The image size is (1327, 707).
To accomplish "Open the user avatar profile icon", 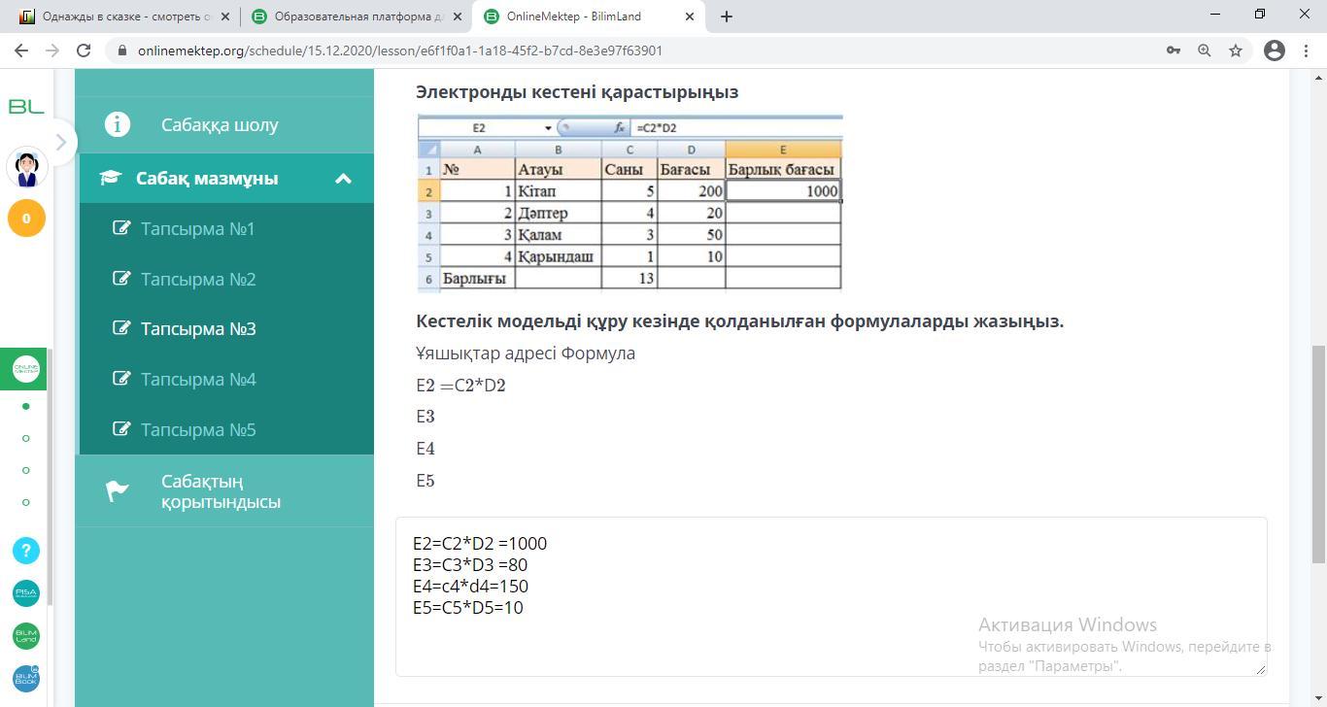I will coord(26,167).
